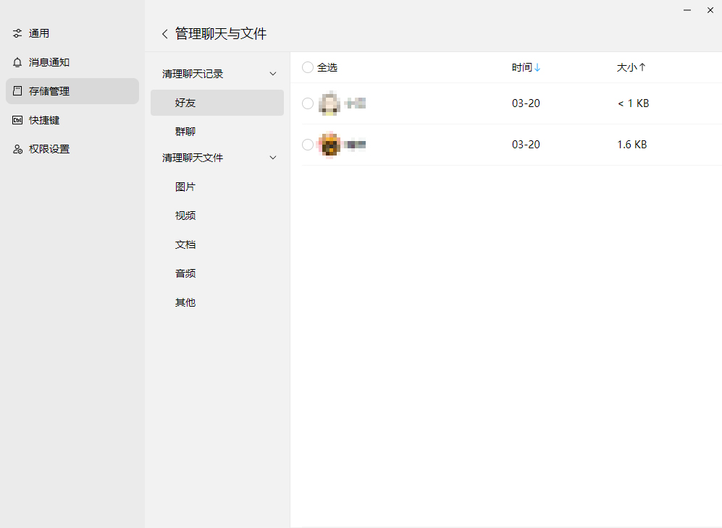
Task: Click the 权限设置 user lock icon
Action: tap(17, 149)
